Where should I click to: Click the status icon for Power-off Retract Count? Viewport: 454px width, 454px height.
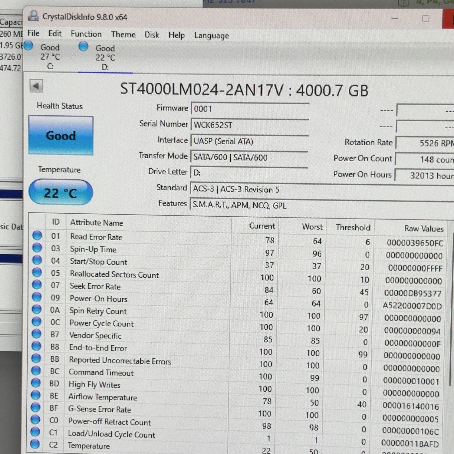point(35,419)
